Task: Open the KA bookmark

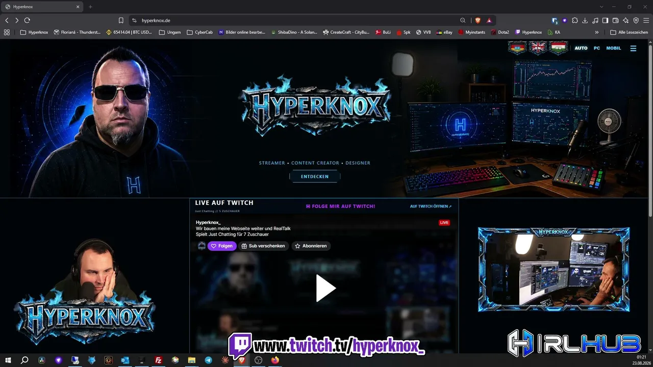Action: [554, 32]
